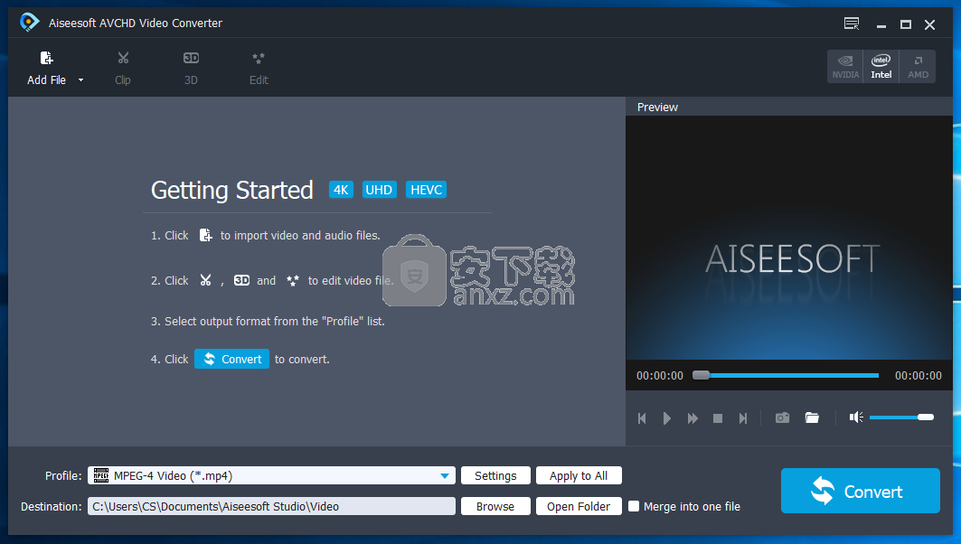Click the MPEG profile icon
Viewport: 961px width, 544px height.
click(x=101, y=475)
